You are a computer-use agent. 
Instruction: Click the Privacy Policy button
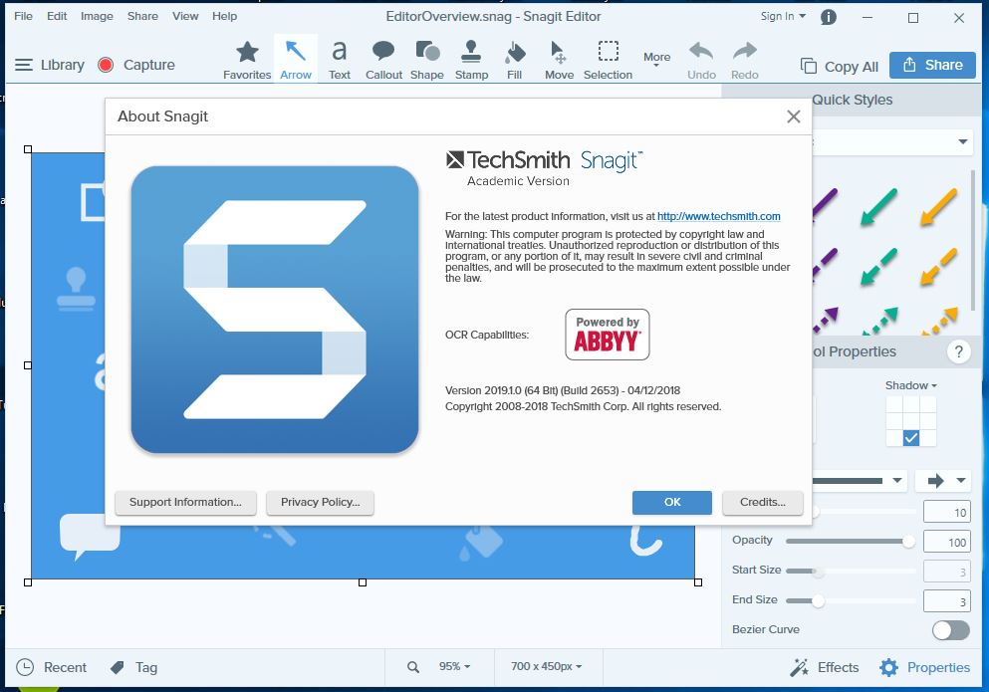tap(320, 502)
